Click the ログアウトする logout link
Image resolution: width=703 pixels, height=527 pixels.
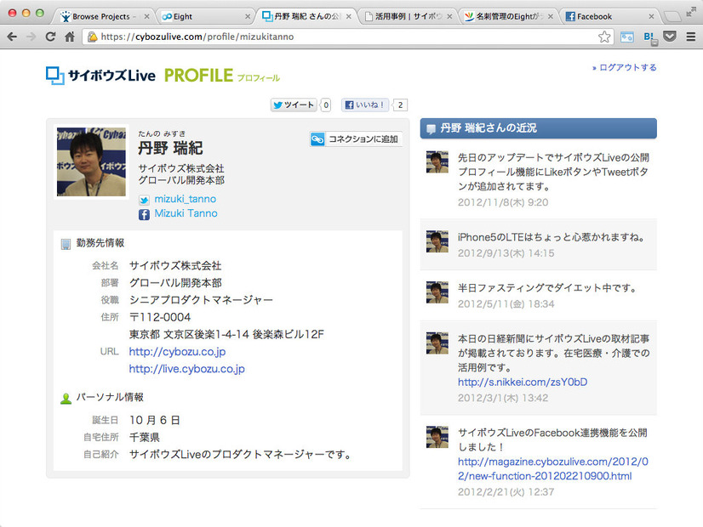pos(627,68)
